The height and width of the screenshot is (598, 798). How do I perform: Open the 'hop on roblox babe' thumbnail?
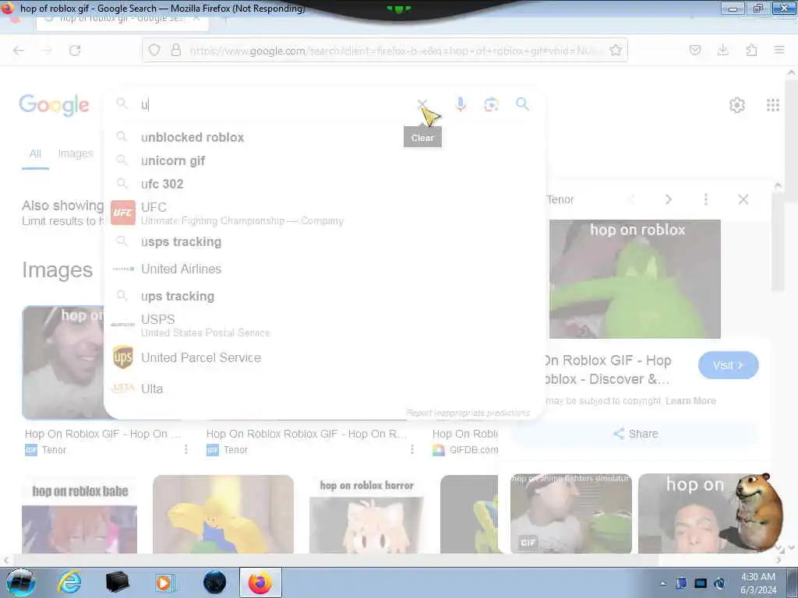click(x=79, y=514)
